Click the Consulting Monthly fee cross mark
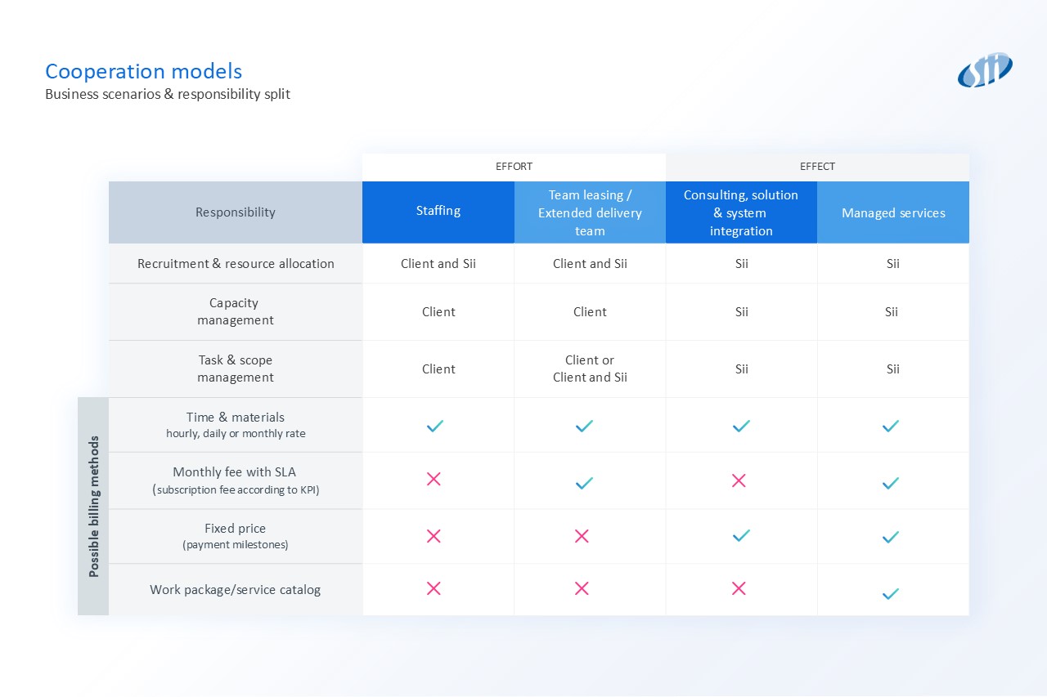 point(739,480)
